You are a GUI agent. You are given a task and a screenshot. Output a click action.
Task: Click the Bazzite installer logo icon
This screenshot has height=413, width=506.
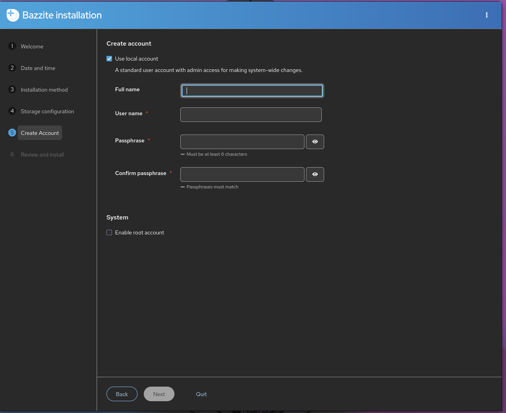coord(13,15)
